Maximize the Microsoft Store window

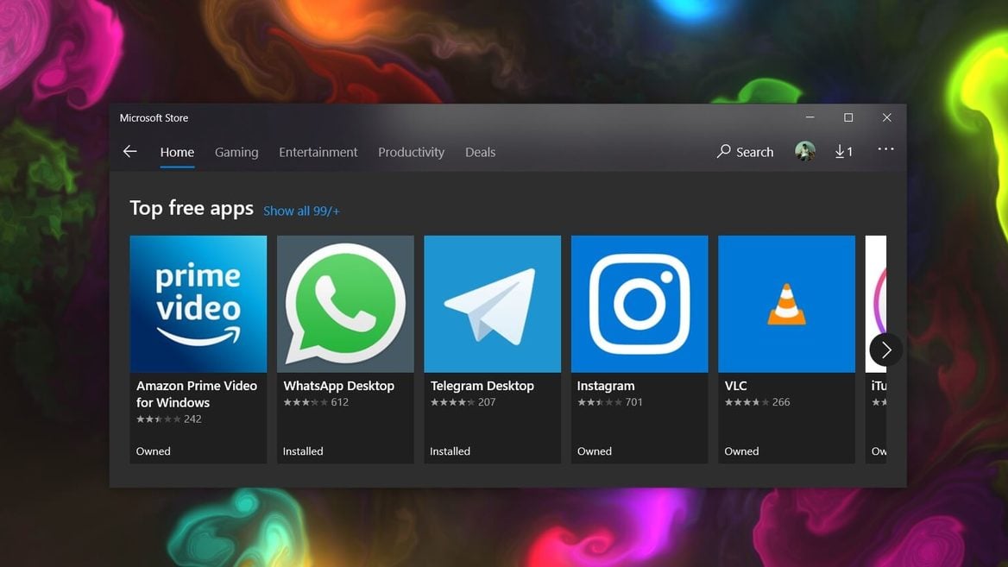tap(848, 117)
